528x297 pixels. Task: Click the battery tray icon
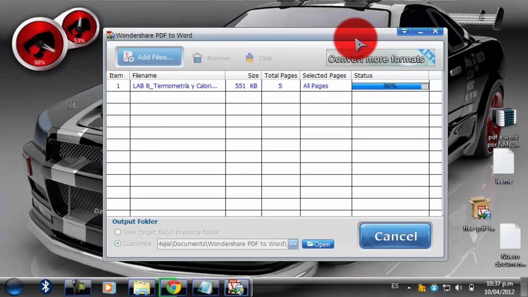point(471,288)
